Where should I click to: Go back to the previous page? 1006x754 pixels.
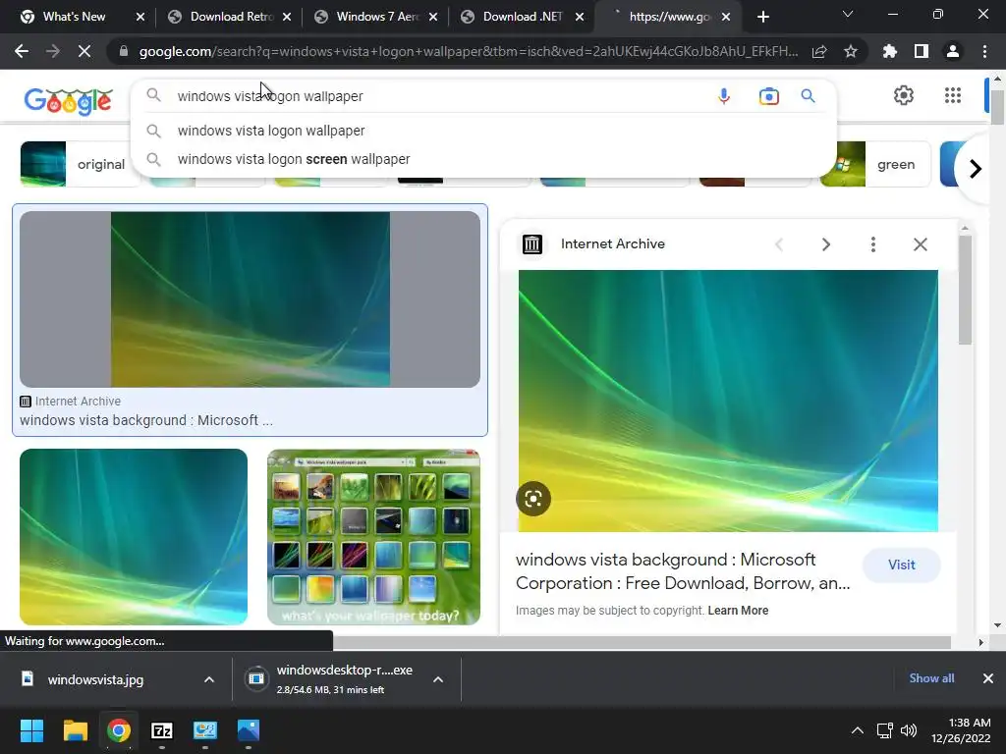pos(22,51)
